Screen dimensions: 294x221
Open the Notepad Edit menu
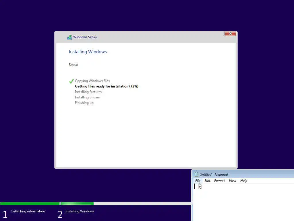coord(207,181)
